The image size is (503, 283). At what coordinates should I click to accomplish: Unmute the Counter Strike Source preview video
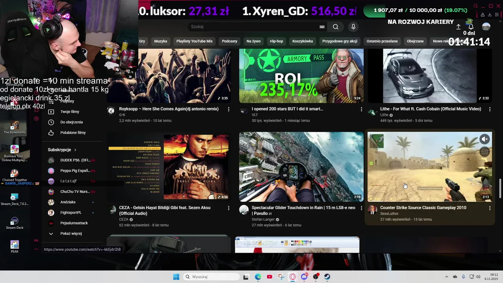(x=485, y=139)
